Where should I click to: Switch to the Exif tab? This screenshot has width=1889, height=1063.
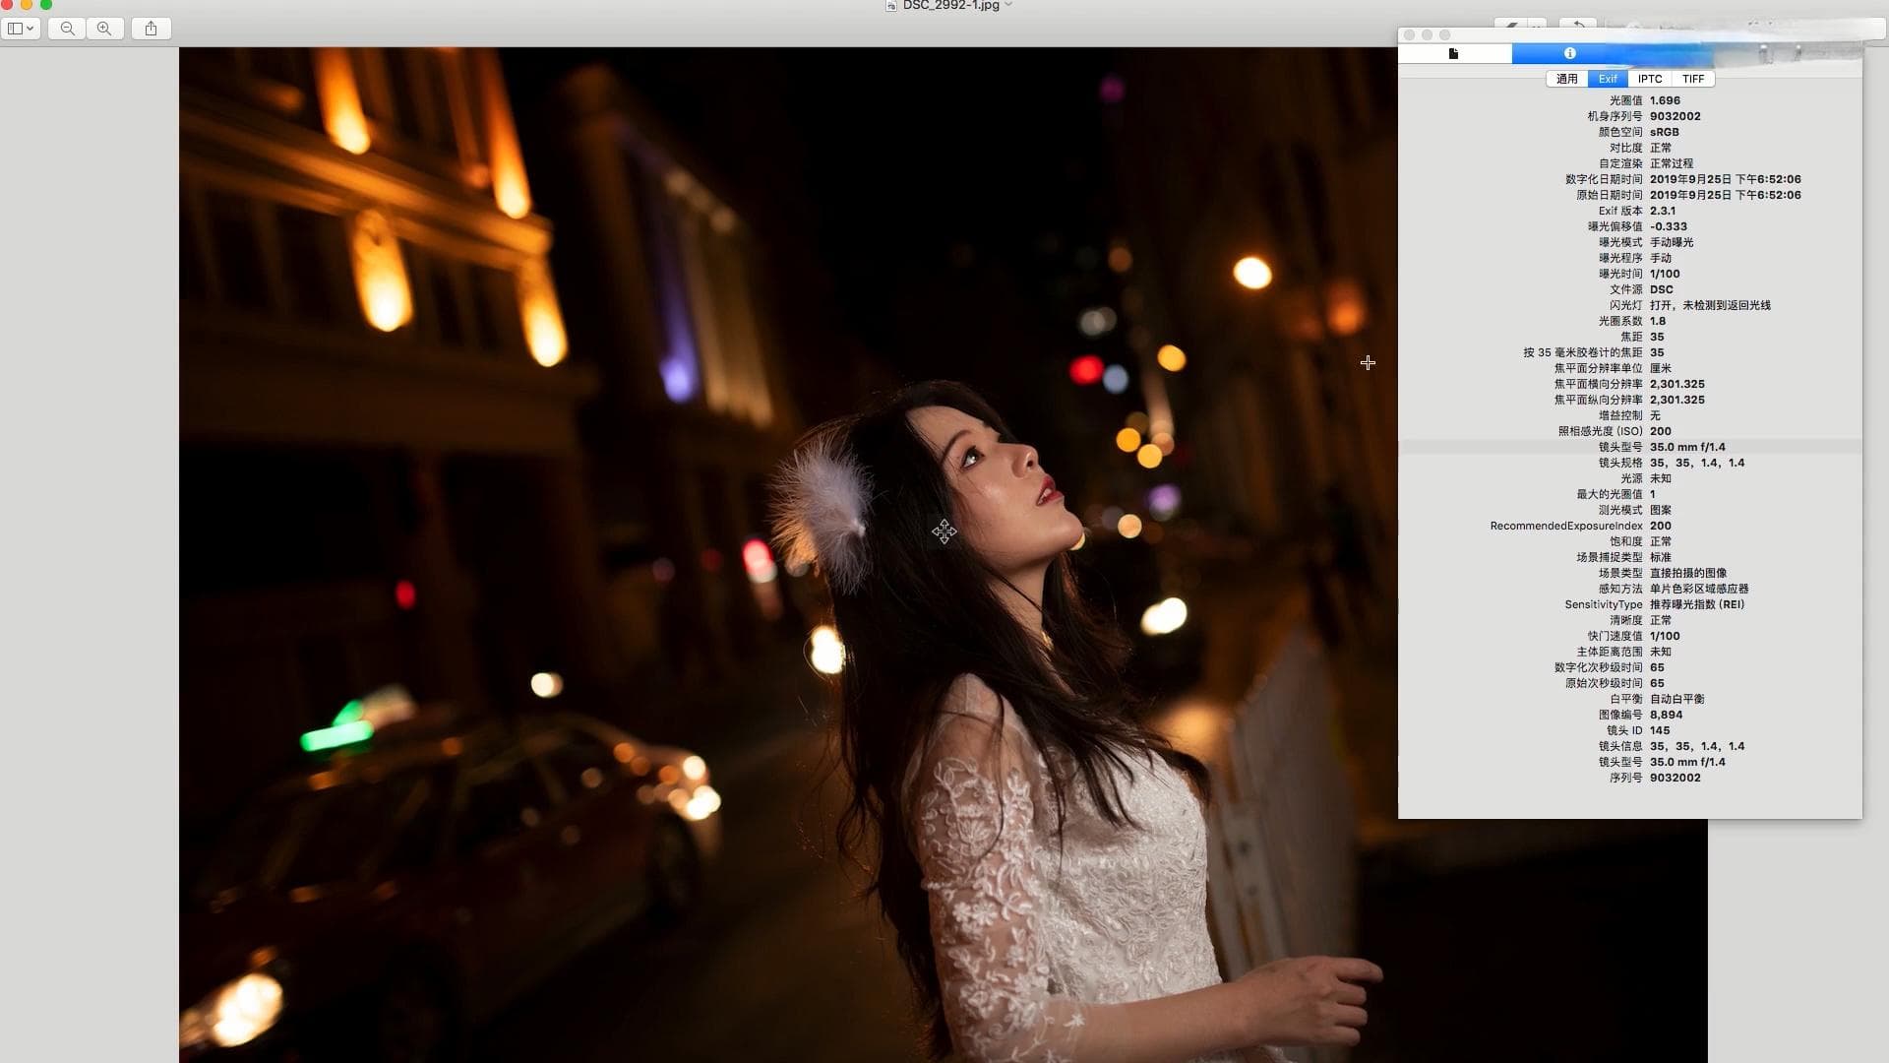click(x=1608, y=79)
